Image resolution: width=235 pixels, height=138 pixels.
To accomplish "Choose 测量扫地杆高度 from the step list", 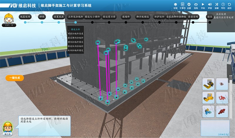I will tap(75, 34).
